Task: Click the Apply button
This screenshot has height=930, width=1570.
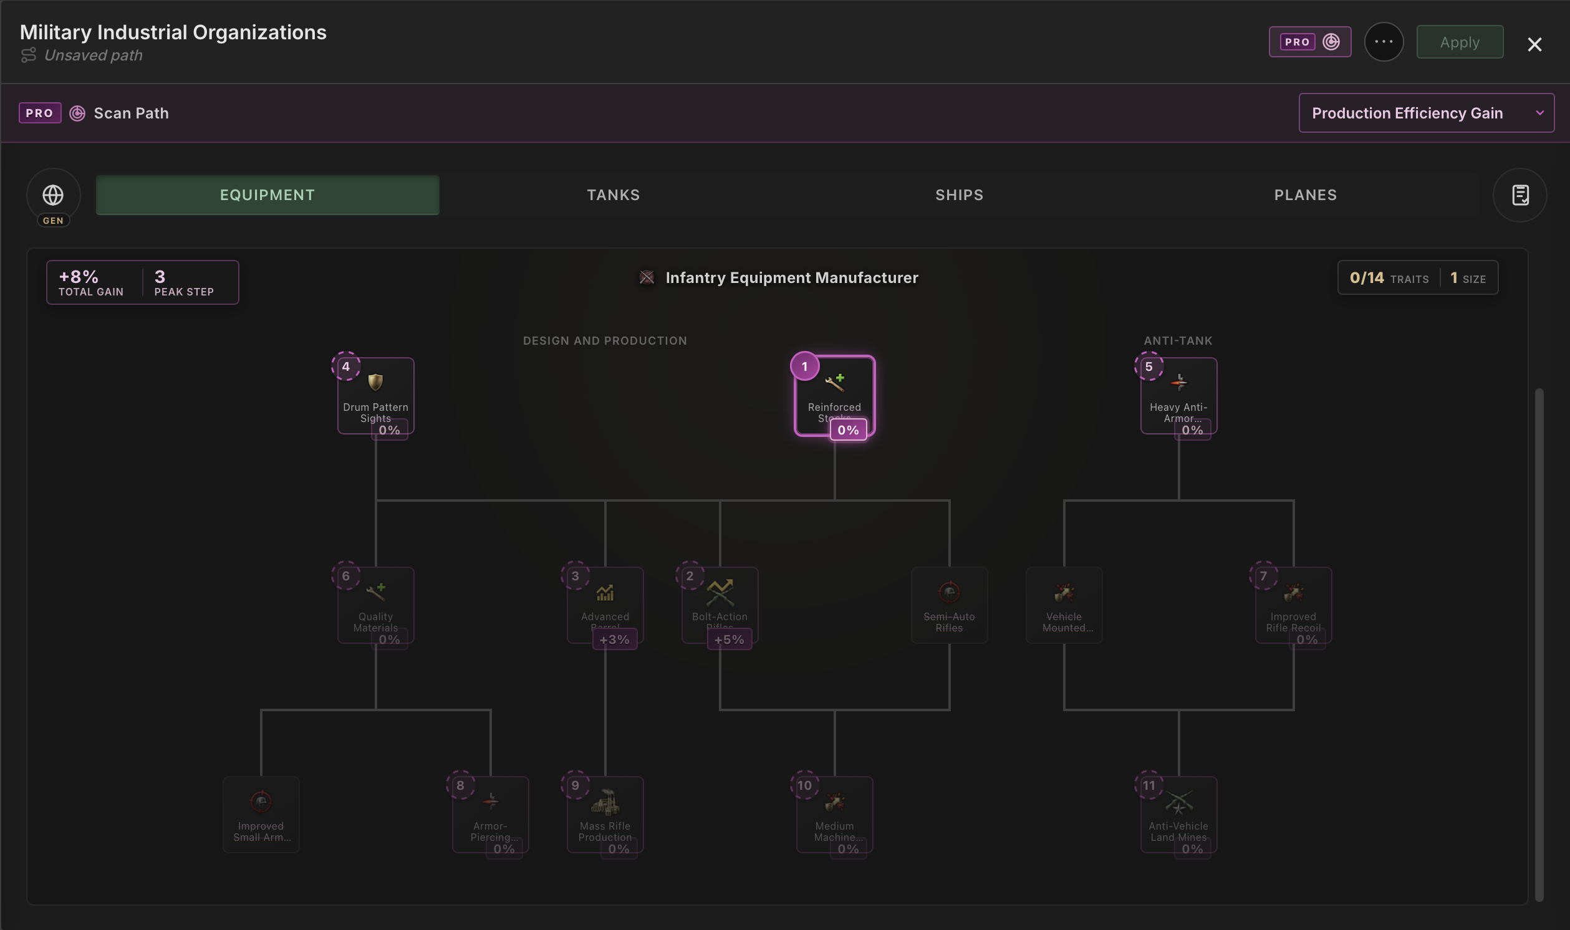Action: 1460,42
